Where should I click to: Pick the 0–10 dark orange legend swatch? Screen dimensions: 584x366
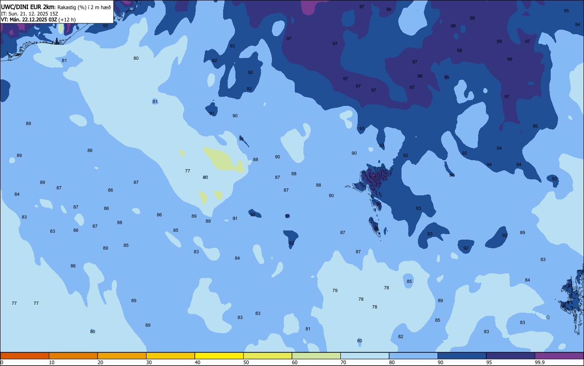pos(25,356)
